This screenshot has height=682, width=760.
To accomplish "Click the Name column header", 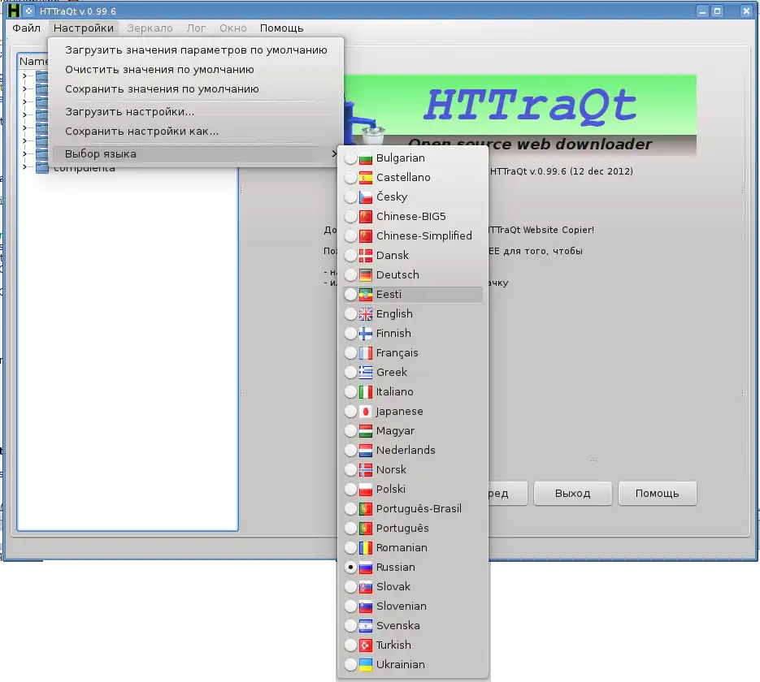I will coord(33,62).
